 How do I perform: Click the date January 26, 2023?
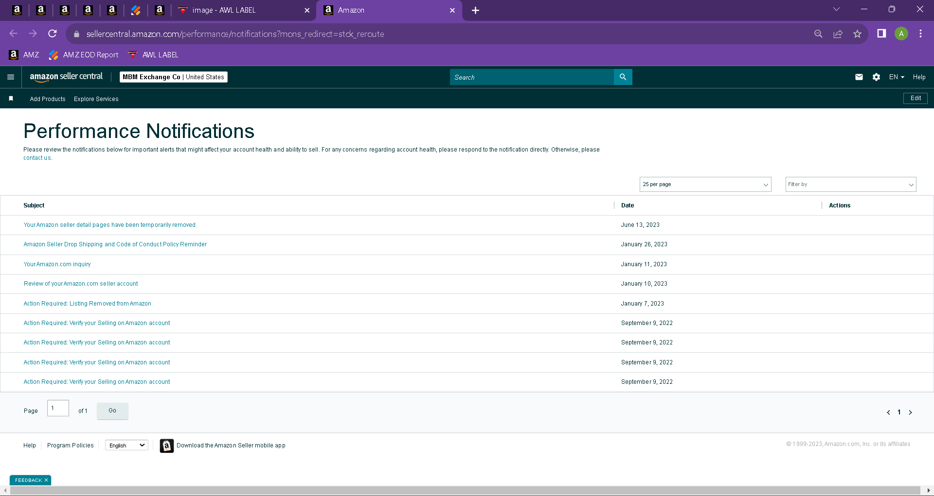644,244
